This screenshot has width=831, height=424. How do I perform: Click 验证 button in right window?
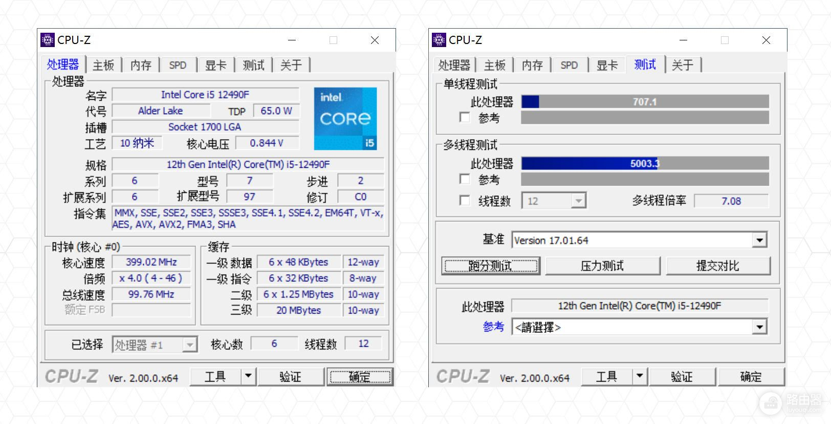pos(682,377)
